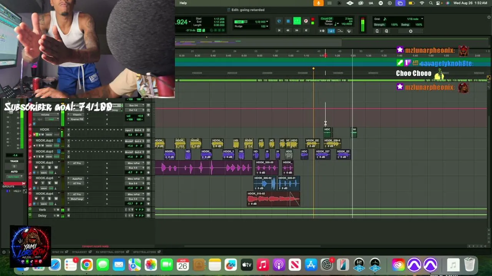The height and width of the screenshot is (276, 492).
Task: Click the Fast Forward transport button
Action: 297,31
